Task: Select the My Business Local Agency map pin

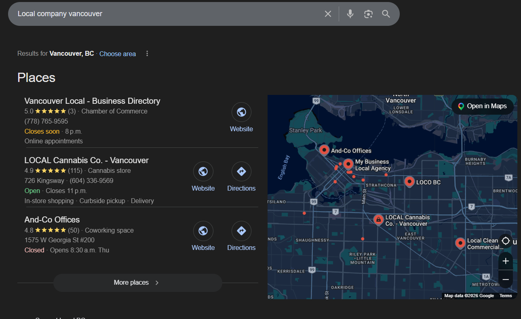Action: click(348, 164)
